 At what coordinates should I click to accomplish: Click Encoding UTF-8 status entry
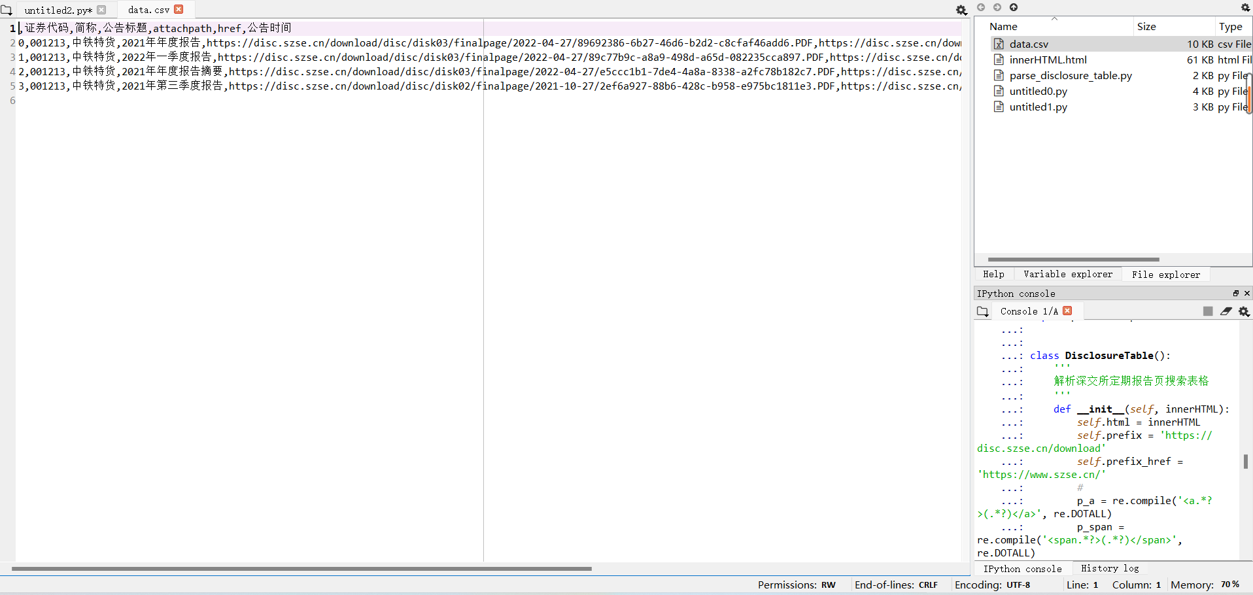click(992, 585)
